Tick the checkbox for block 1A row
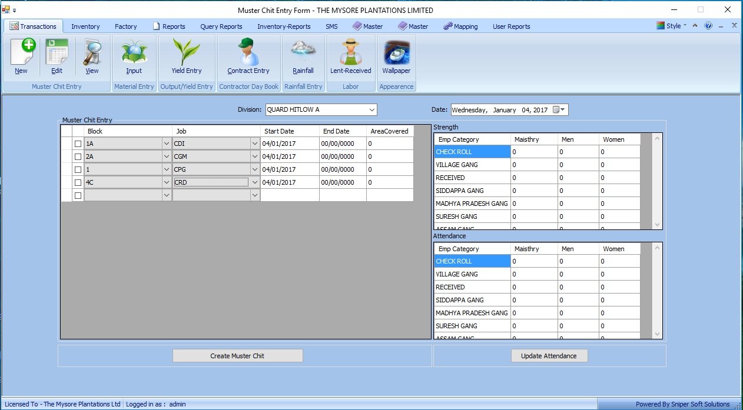This screenshot has width=743, height=410. point(78,144)
